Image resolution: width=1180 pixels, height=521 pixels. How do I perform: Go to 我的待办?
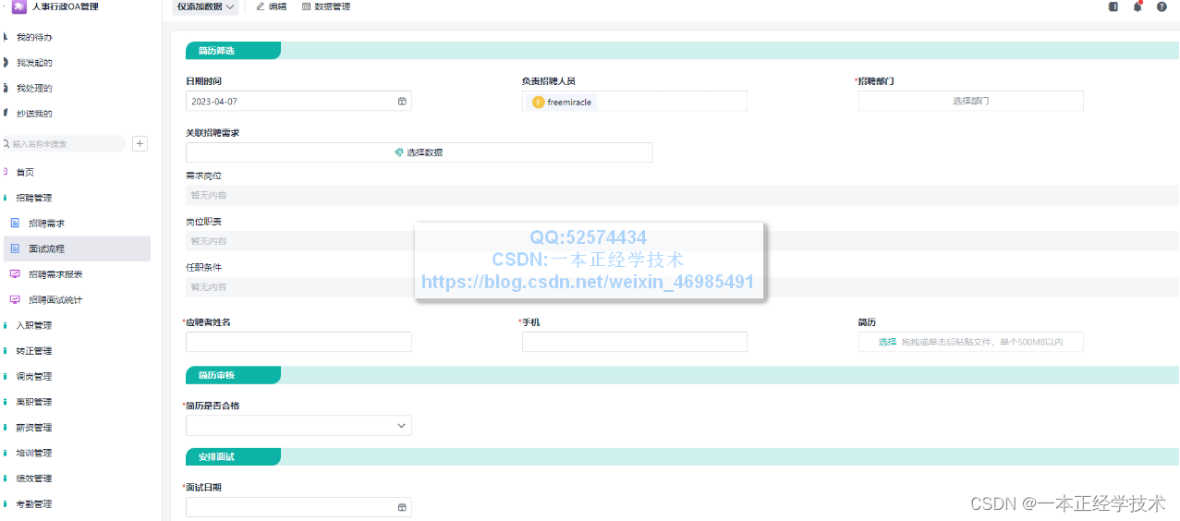34,38
